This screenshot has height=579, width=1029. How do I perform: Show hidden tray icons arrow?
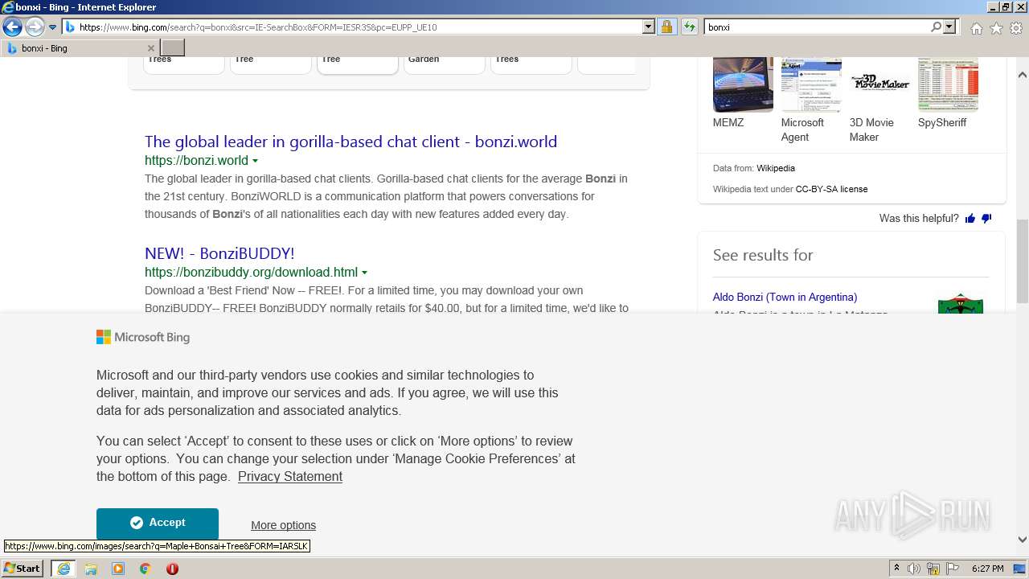point(896,569)
